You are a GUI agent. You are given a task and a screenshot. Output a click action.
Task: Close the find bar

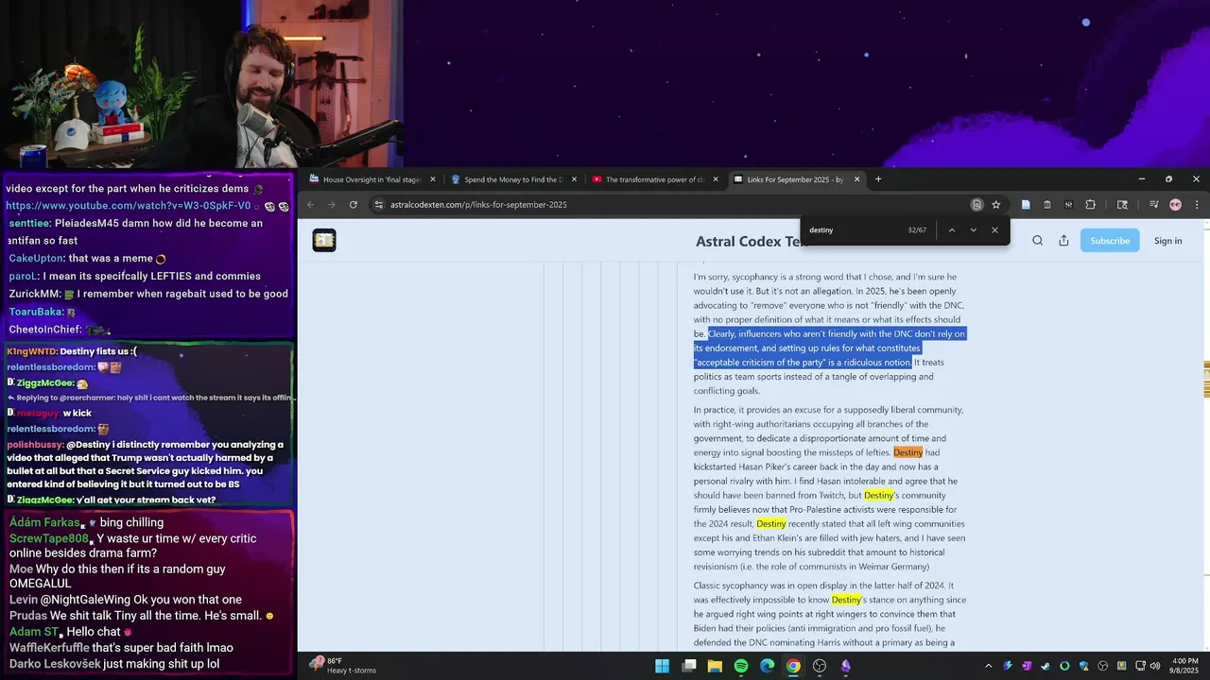(994, 230)
